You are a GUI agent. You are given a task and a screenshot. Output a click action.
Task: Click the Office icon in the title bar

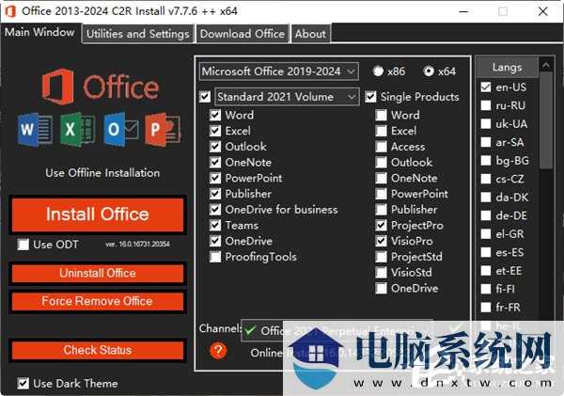click(x=10, y=11)
